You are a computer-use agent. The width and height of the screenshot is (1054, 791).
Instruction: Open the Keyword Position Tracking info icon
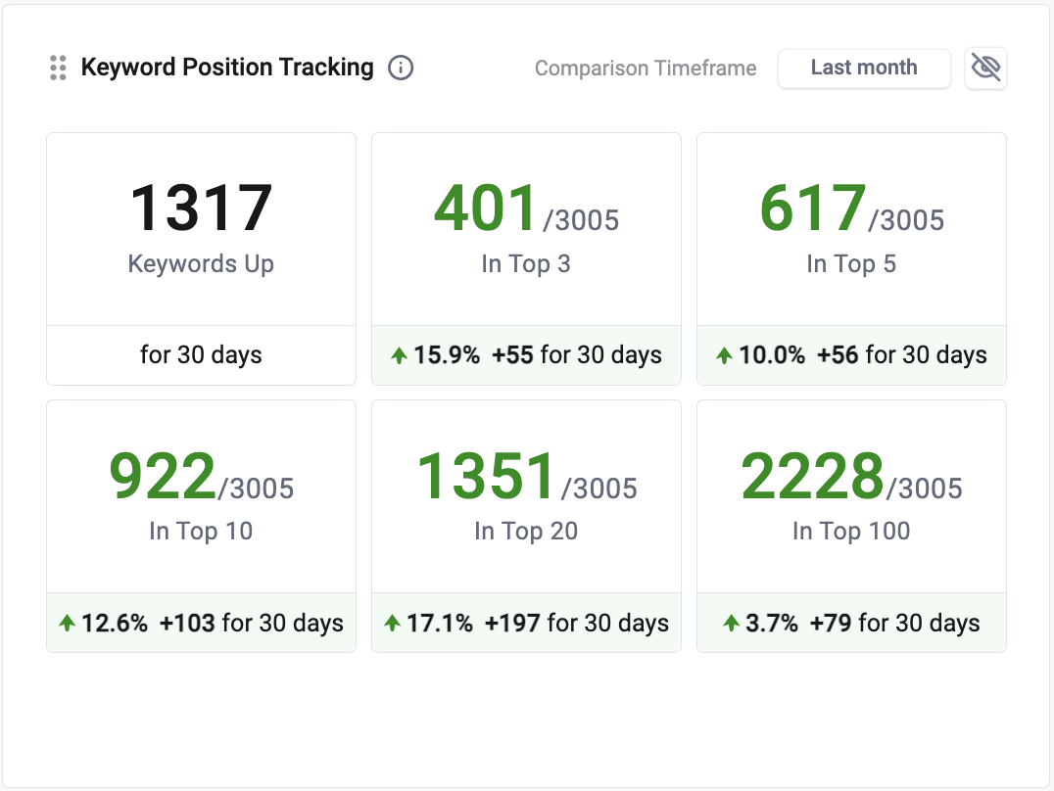click(401, 68)
